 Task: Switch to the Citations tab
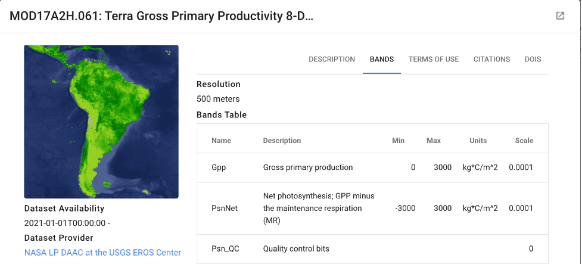point(492,60)
